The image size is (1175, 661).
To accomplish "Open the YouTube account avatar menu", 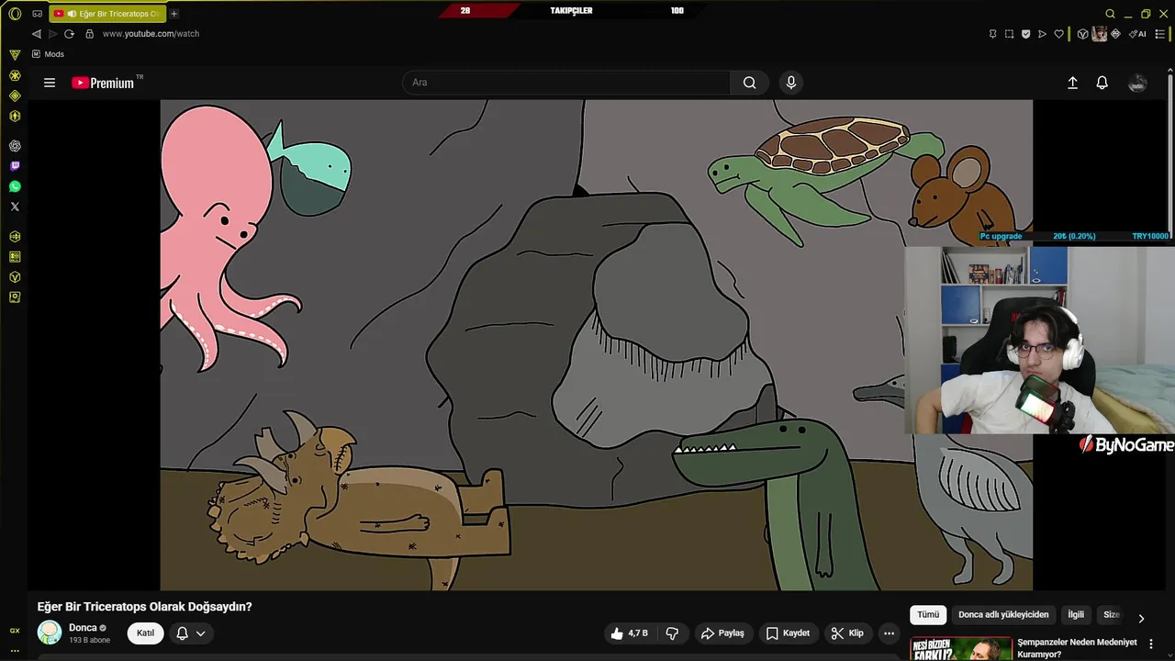I will (x=1137, y=83).
